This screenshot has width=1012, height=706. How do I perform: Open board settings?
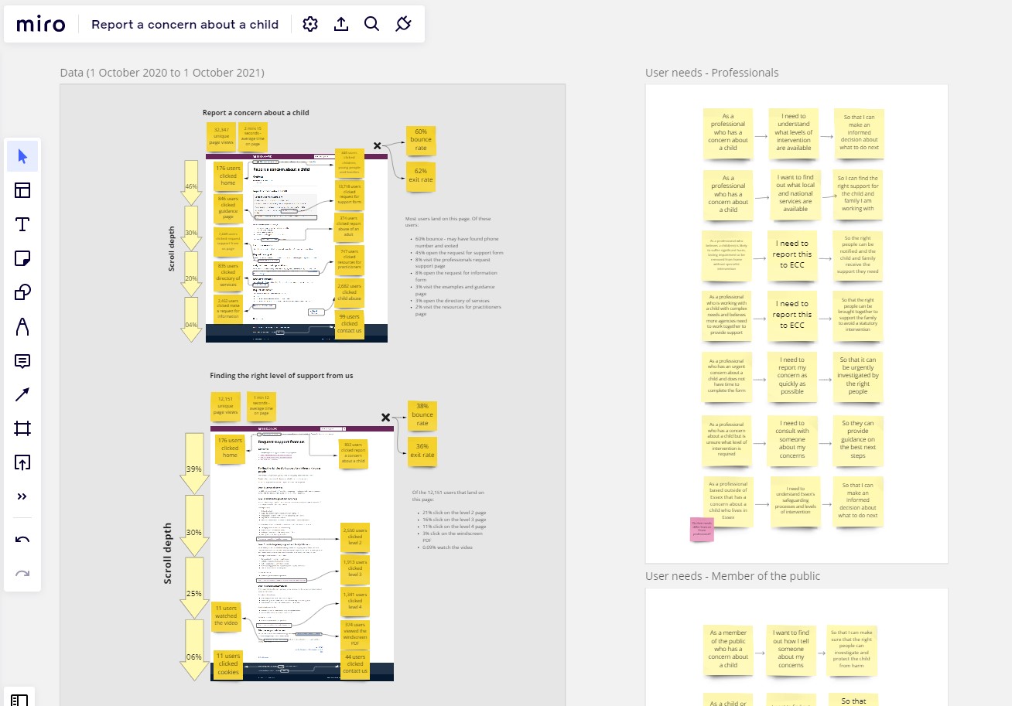tap(309, 24)
